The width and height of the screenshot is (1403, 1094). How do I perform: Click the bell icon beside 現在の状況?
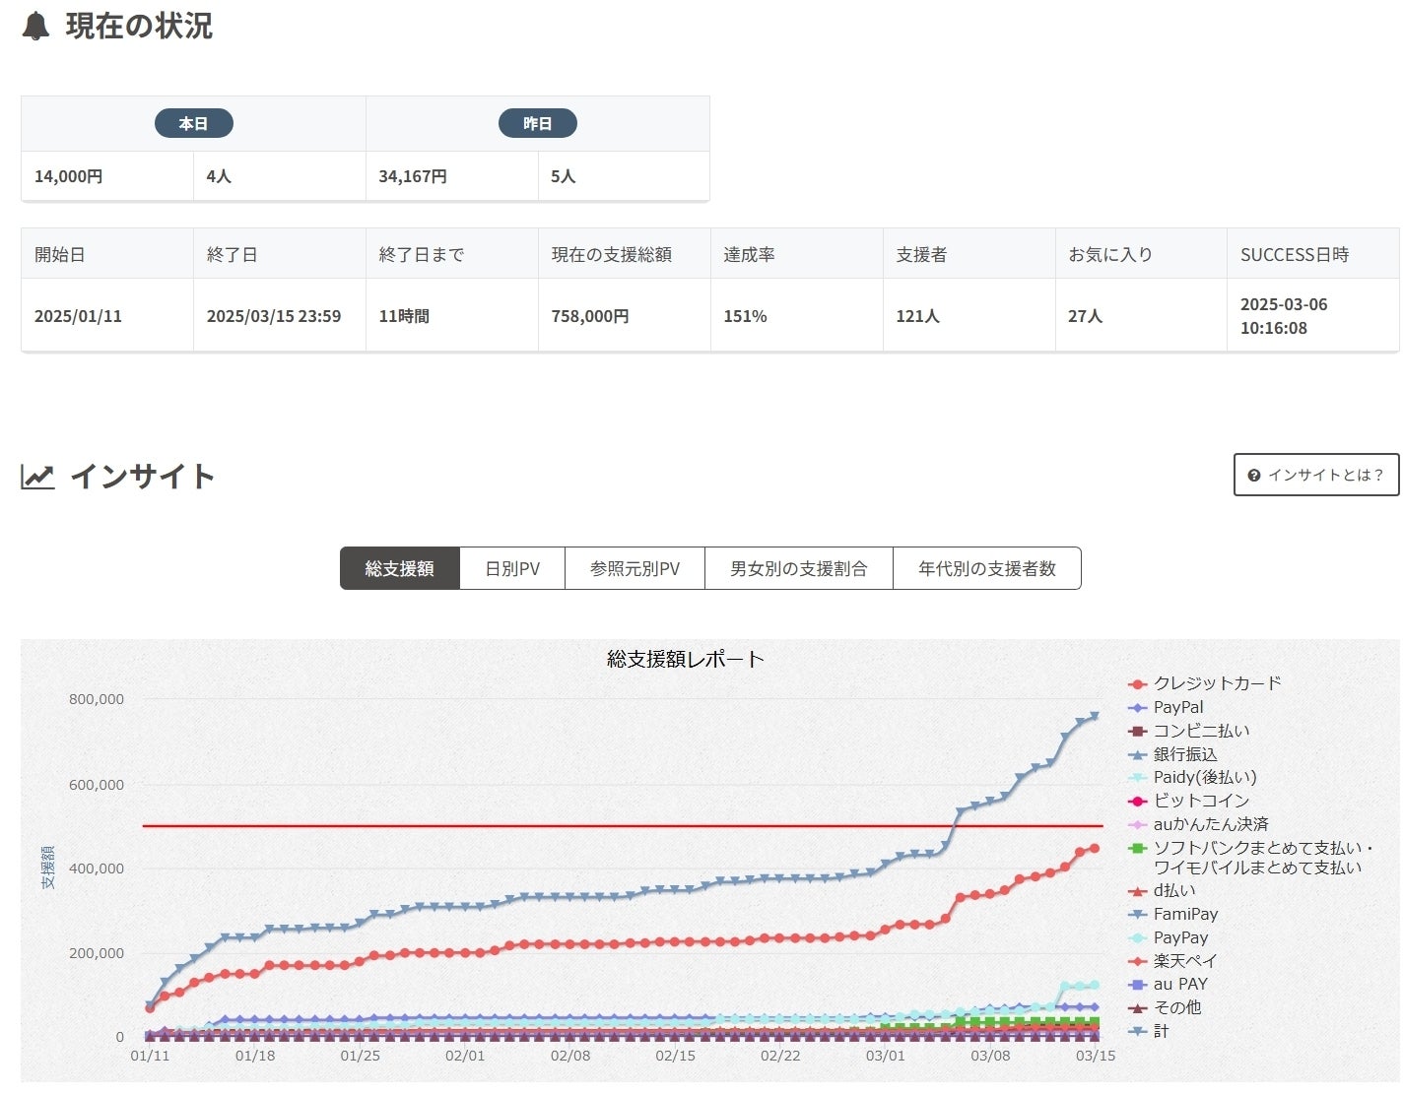click(x=35, y=27)
